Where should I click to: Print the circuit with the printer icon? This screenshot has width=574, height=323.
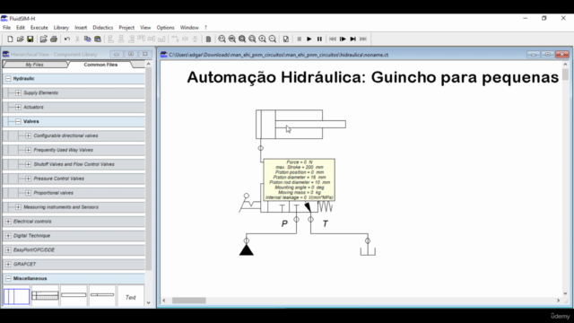54,39
